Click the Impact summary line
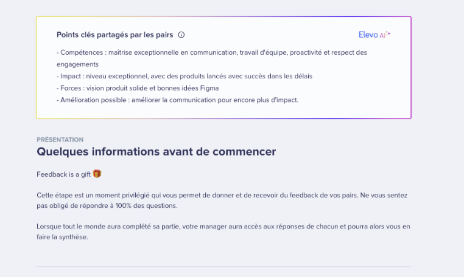 click(x=185, y=76)
